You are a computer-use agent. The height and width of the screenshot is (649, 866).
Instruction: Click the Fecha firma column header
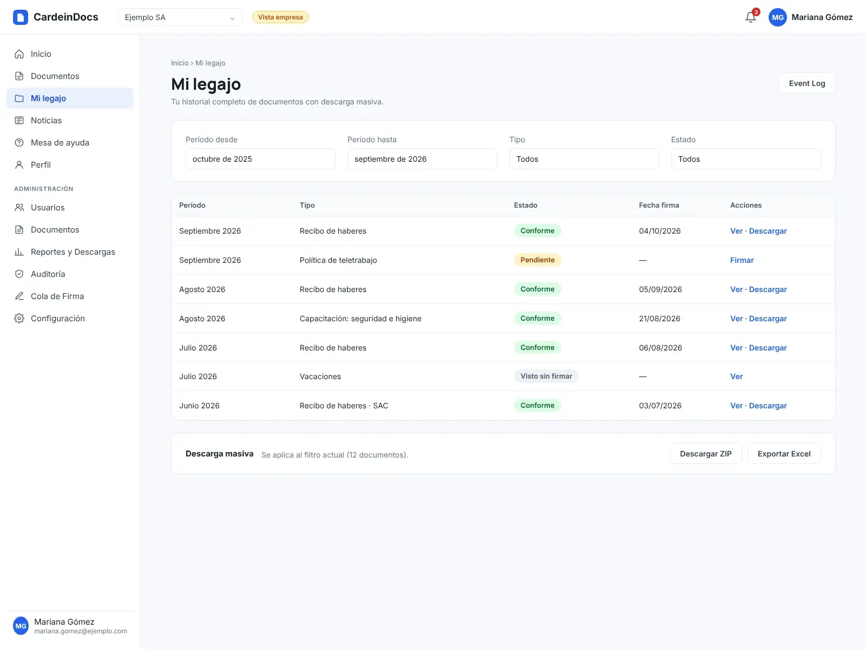pyautogui.click(x=659, y=206)
